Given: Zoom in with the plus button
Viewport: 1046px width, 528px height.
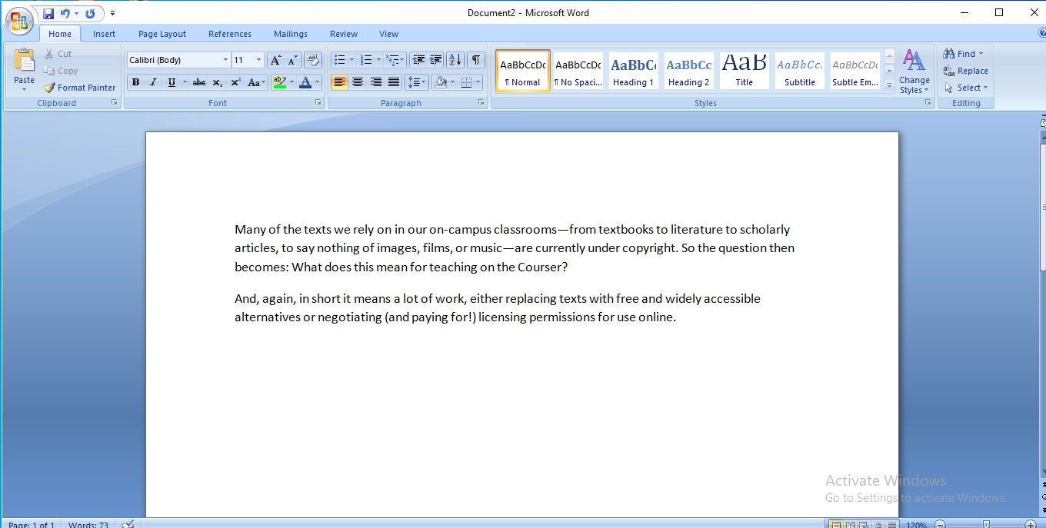Looking at the screenshot, I should click(1031, 525).
